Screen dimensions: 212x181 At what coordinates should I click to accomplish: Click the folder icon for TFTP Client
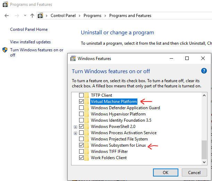[86, 95]
